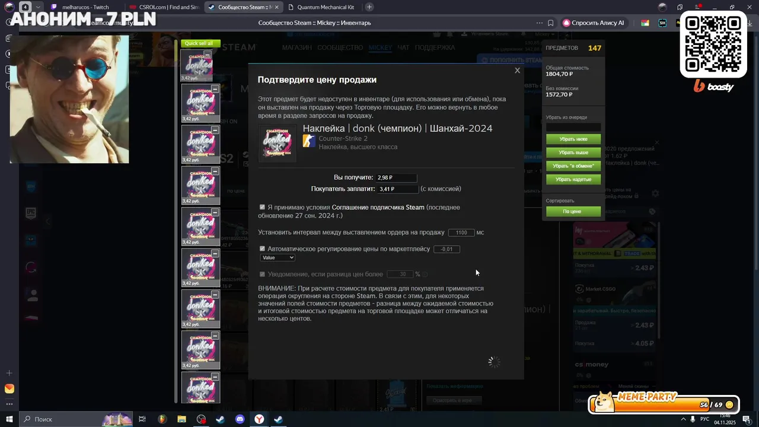The width and height of the screenshot is (759, 427).
Task: Remove the third queued sticker with minus
Action: [215, 130]
